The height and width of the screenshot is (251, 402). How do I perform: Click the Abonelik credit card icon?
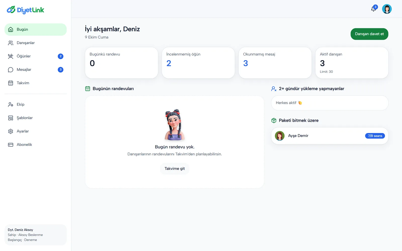pyautogui.click(x=11, y=145)
